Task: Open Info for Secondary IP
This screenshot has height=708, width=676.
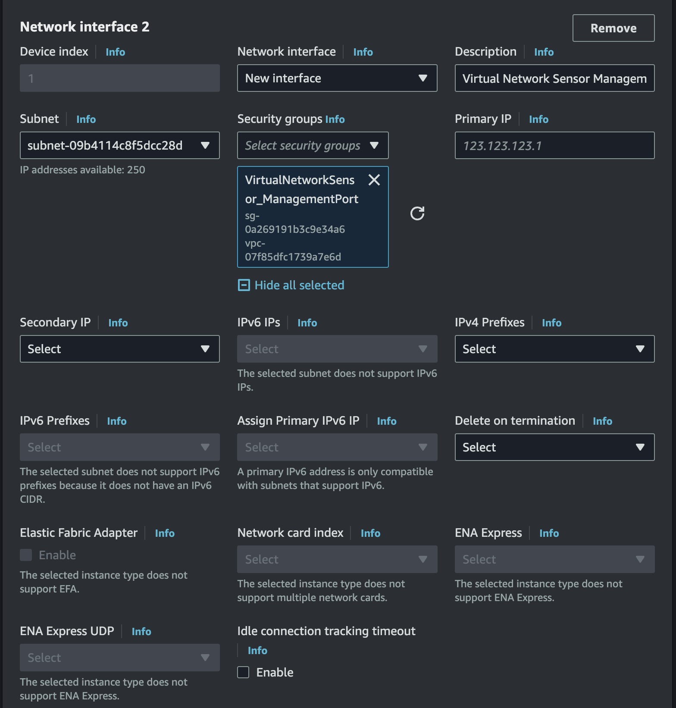Action: 118,323
